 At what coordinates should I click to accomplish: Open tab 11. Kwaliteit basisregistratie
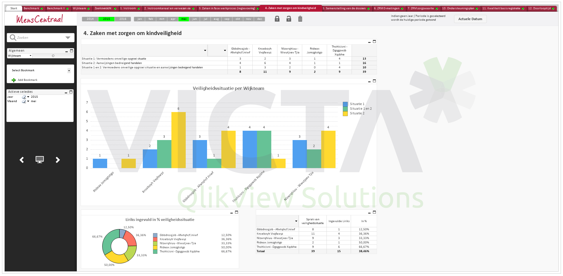point(503,8)
